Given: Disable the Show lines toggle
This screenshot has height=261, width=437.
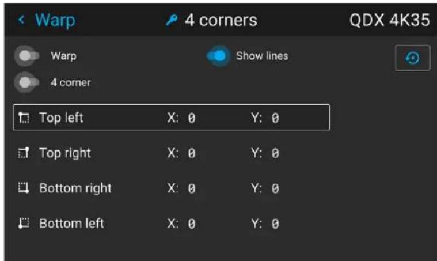Looking at the screenshot, I should 218,56.
